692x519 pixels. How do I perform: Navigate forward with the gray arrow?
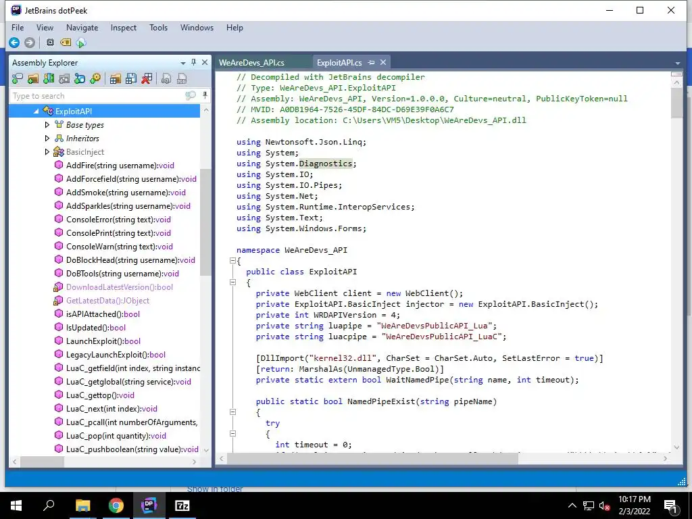[x=30, y=43]
